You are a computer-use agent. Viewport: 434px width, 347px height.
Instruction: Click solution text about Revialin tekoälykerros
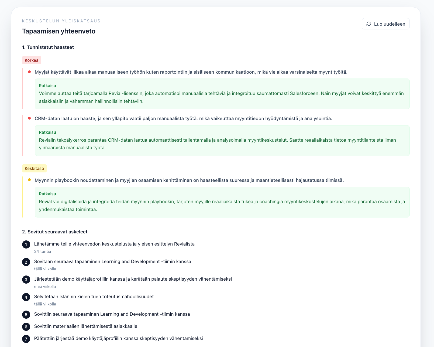(x=218, y=144)
